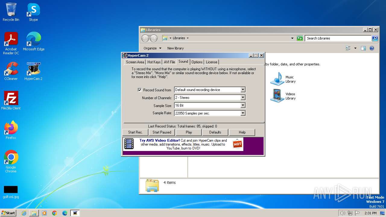Screen dimensions: 386x217
Task: Click the Defaults button
Action: (215, 132)
